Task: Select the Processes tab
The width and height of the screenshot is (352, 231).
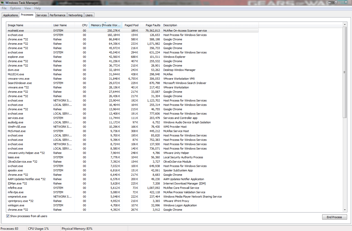Action: pyautogui.click(x=27, y=15)
